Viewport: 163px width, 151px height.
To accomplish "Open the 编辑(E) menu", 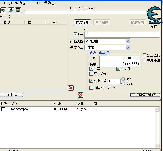I will click(x=21, y=3).
